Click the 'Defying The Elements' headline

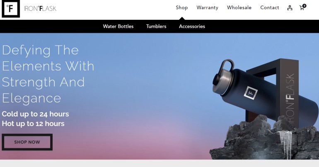click(x=48, y=74)
